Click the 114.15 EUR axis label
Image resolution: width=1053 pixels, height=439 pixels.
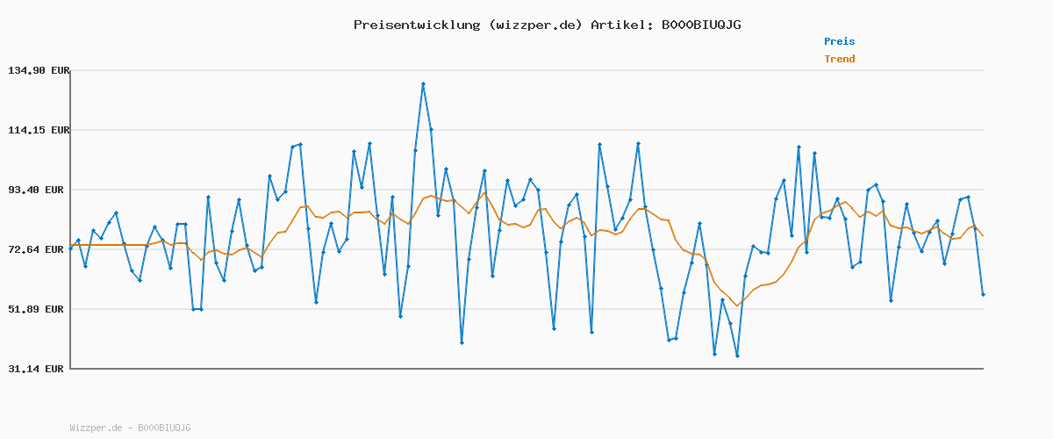tap(38, 130)
